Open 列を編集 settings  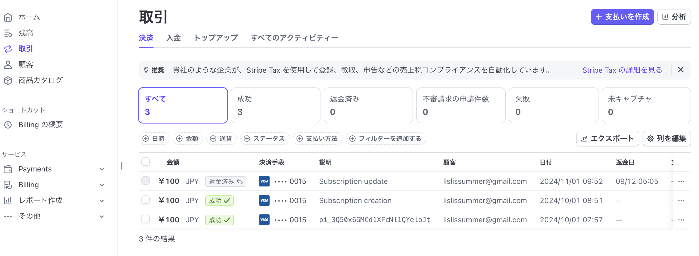(667, 139)
